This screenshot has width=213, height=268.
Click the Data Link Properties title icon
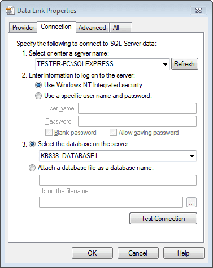coord(10,11)
